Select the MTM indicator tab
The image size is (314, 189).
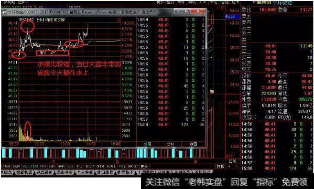pyautogui.click(x=100, y=166)
